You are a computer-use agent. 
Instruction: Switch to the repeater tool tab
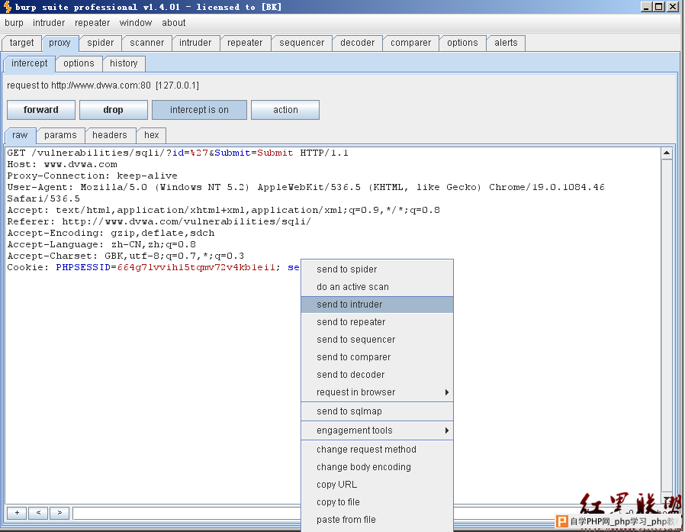click(x=245, y=43)
